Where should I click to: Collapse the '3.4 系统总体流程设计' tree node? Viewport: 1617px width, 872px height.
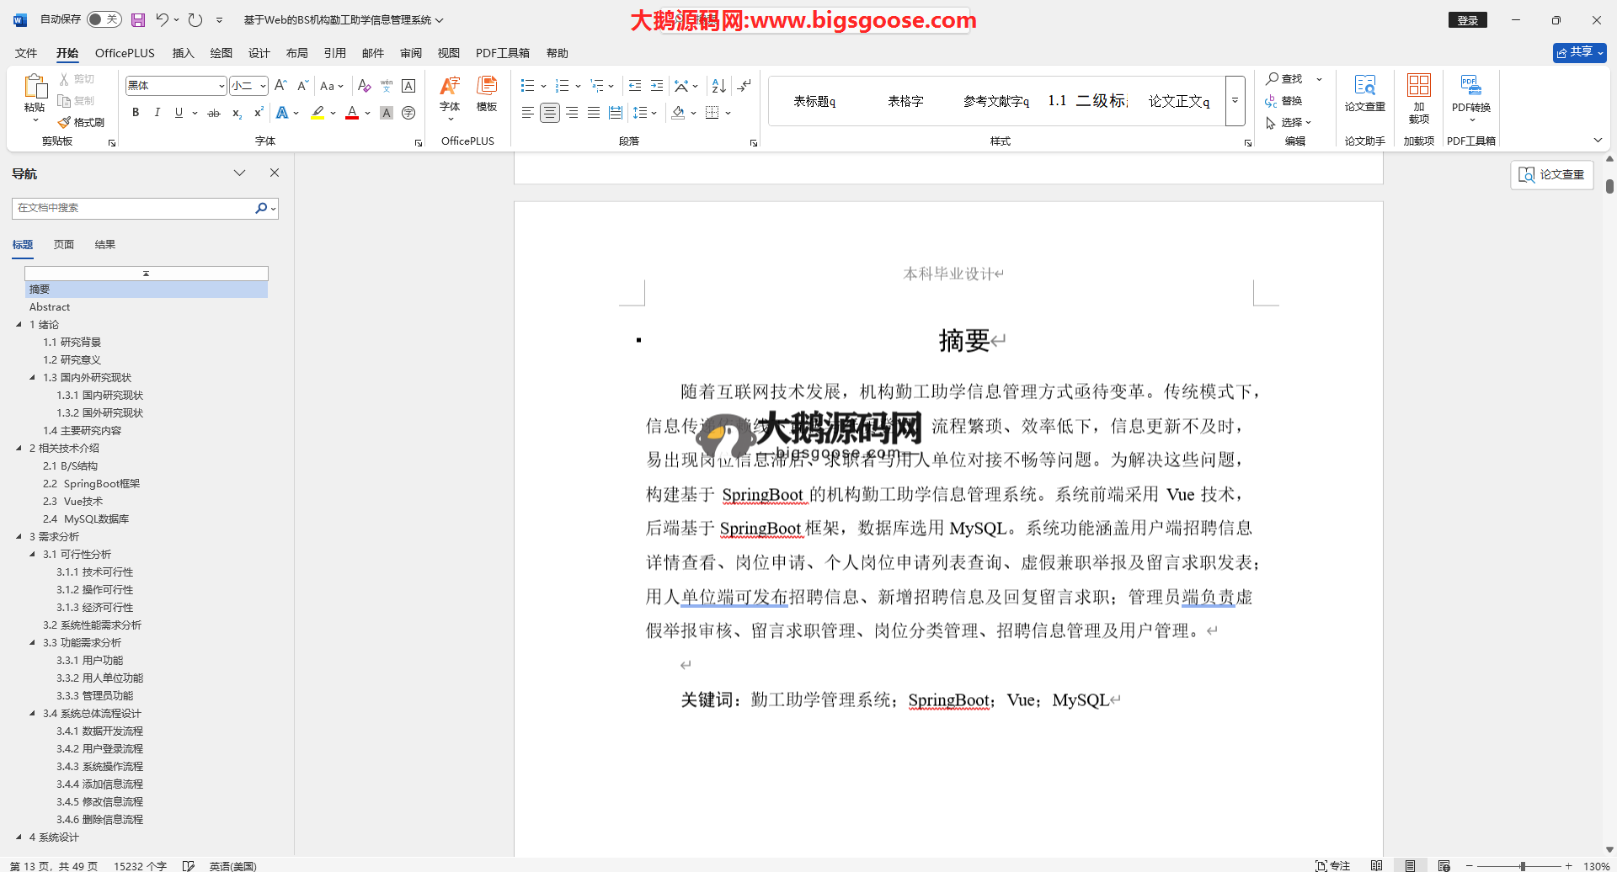pos(33,713)
